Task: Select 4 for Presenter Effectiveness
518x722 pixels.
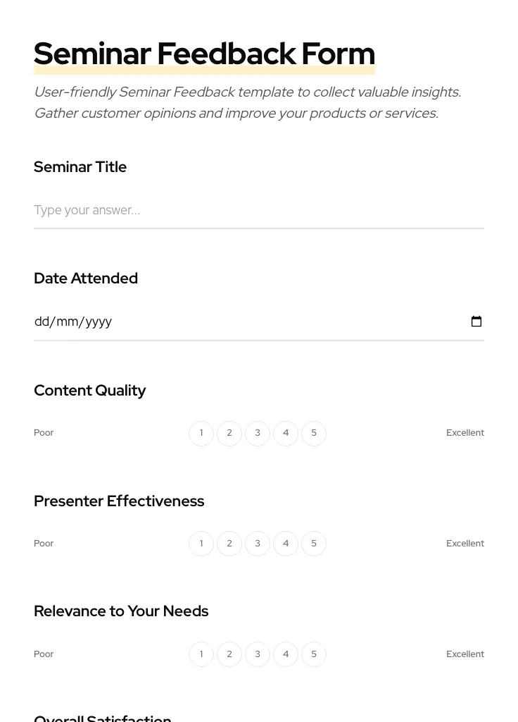Action: pos(286,544)
